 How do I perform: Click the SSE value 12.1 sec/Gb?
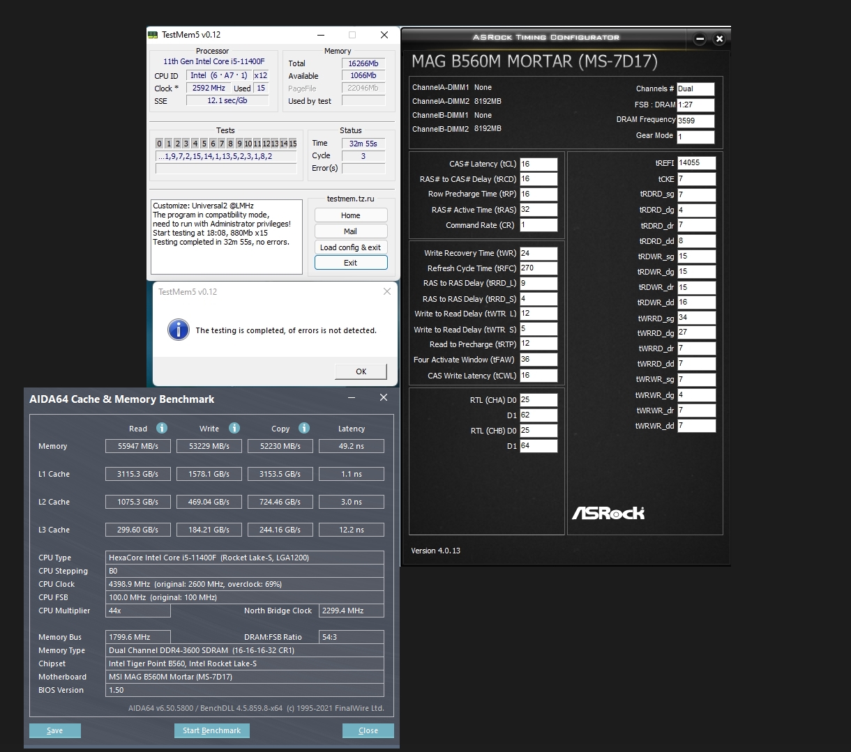(228, 100)
